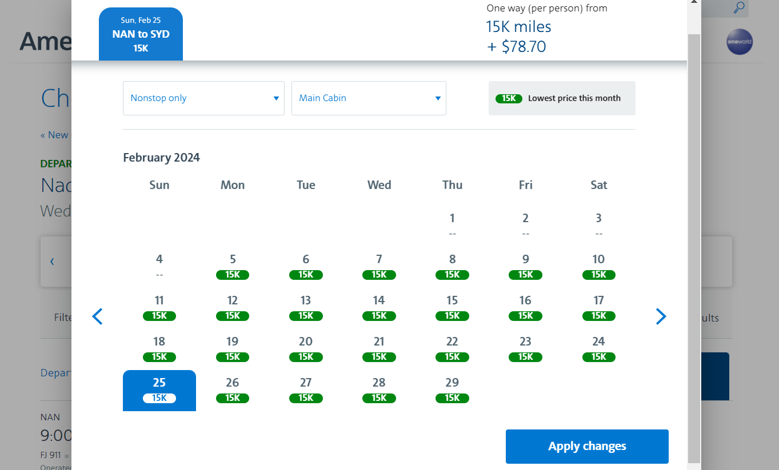Viewport: 779px width, 470px height.
Task: Advance to March using the right arrow
Action: [x=661, y=316]
